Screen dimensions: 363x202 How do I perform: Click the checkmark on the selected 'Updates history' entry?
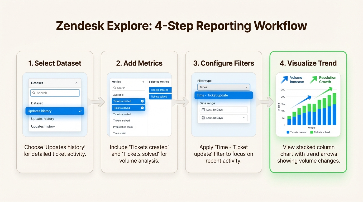[80, 111]
